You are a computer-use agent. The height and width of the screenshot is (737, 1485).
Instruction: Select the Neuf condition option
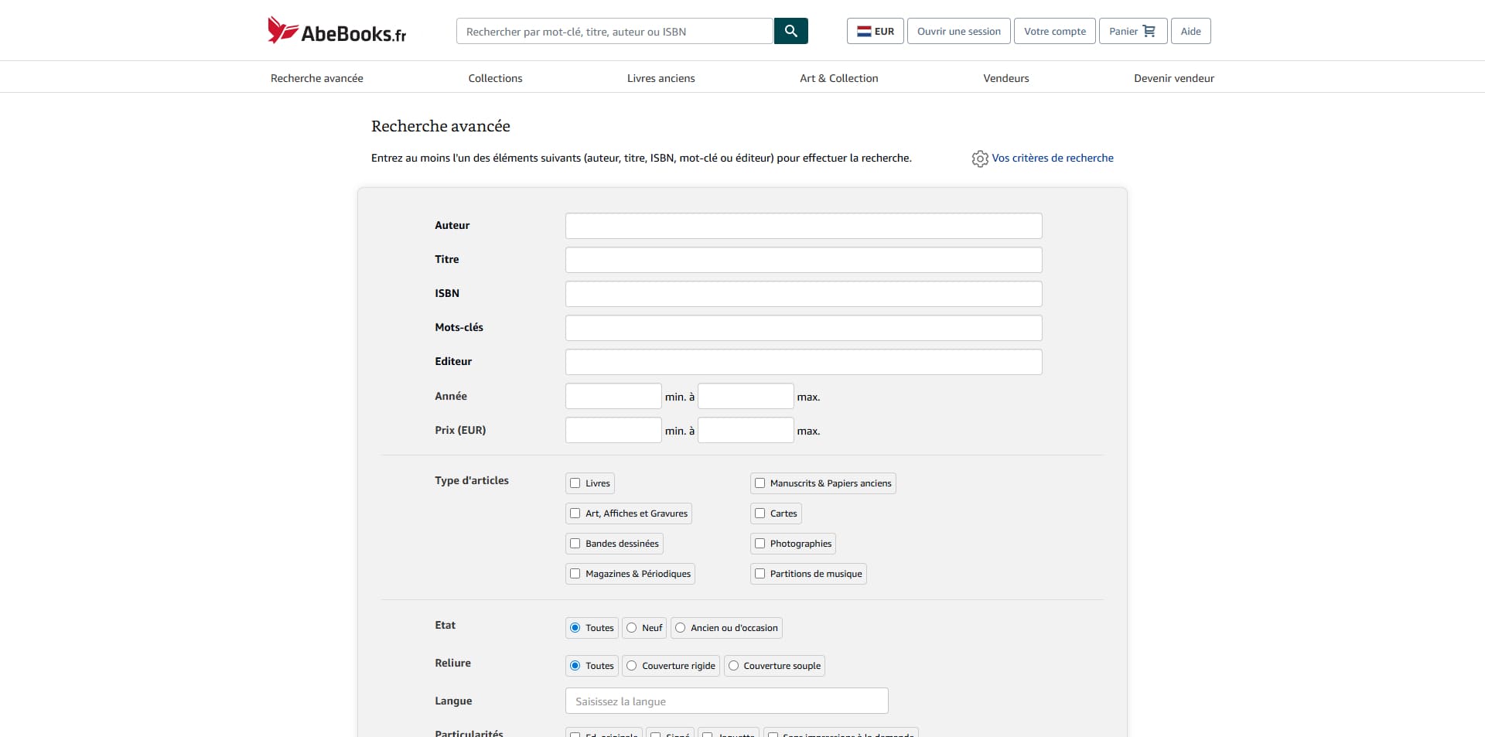(x=632, y=628)
